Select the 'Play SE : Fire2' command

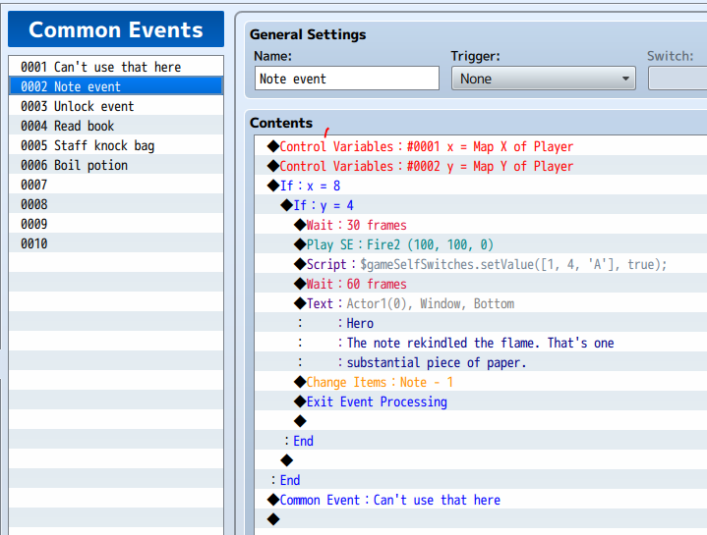point(399,244)
